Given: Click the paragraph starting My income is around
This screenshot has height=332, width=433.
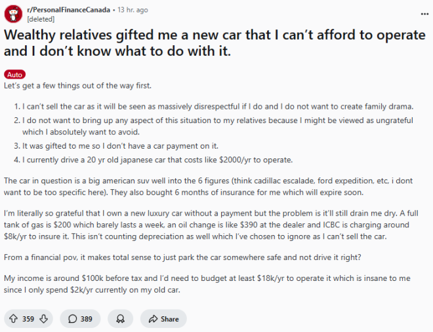Looking at the screenshot, I should (x=207, y=284).
